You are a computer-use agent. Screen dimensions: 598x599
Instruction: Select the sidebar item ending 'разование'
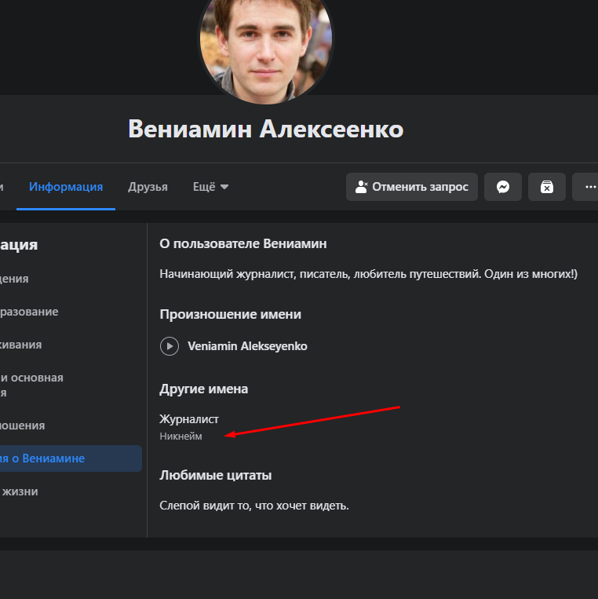pyautogui.click(x=29, y=312)
